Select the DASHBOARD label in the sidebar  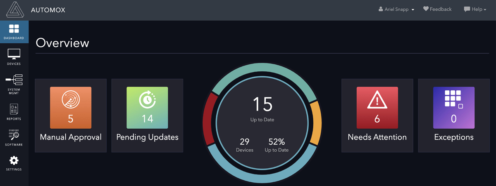[x=14, y=38]
